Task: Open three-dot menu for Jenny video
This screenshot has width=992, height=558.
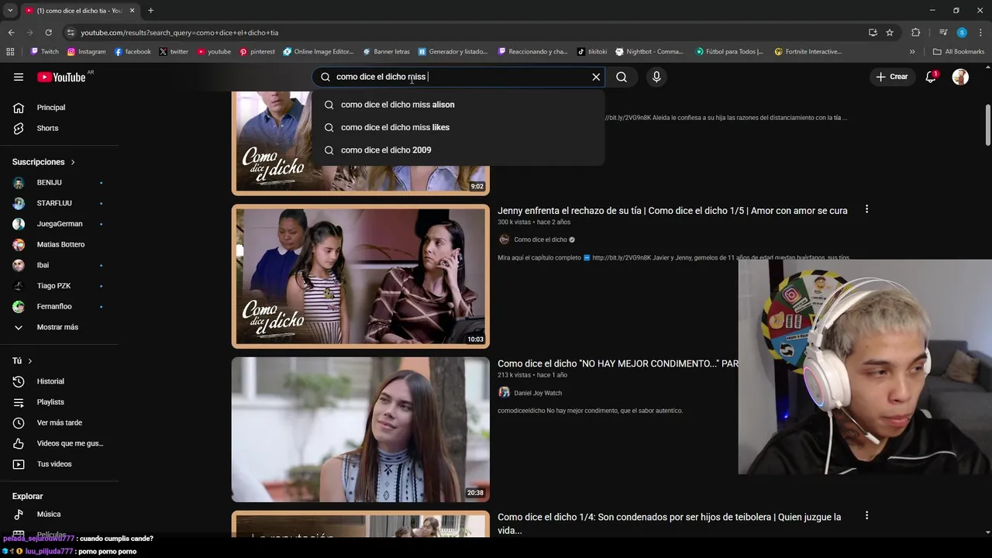Action: [x=866, y=209]
